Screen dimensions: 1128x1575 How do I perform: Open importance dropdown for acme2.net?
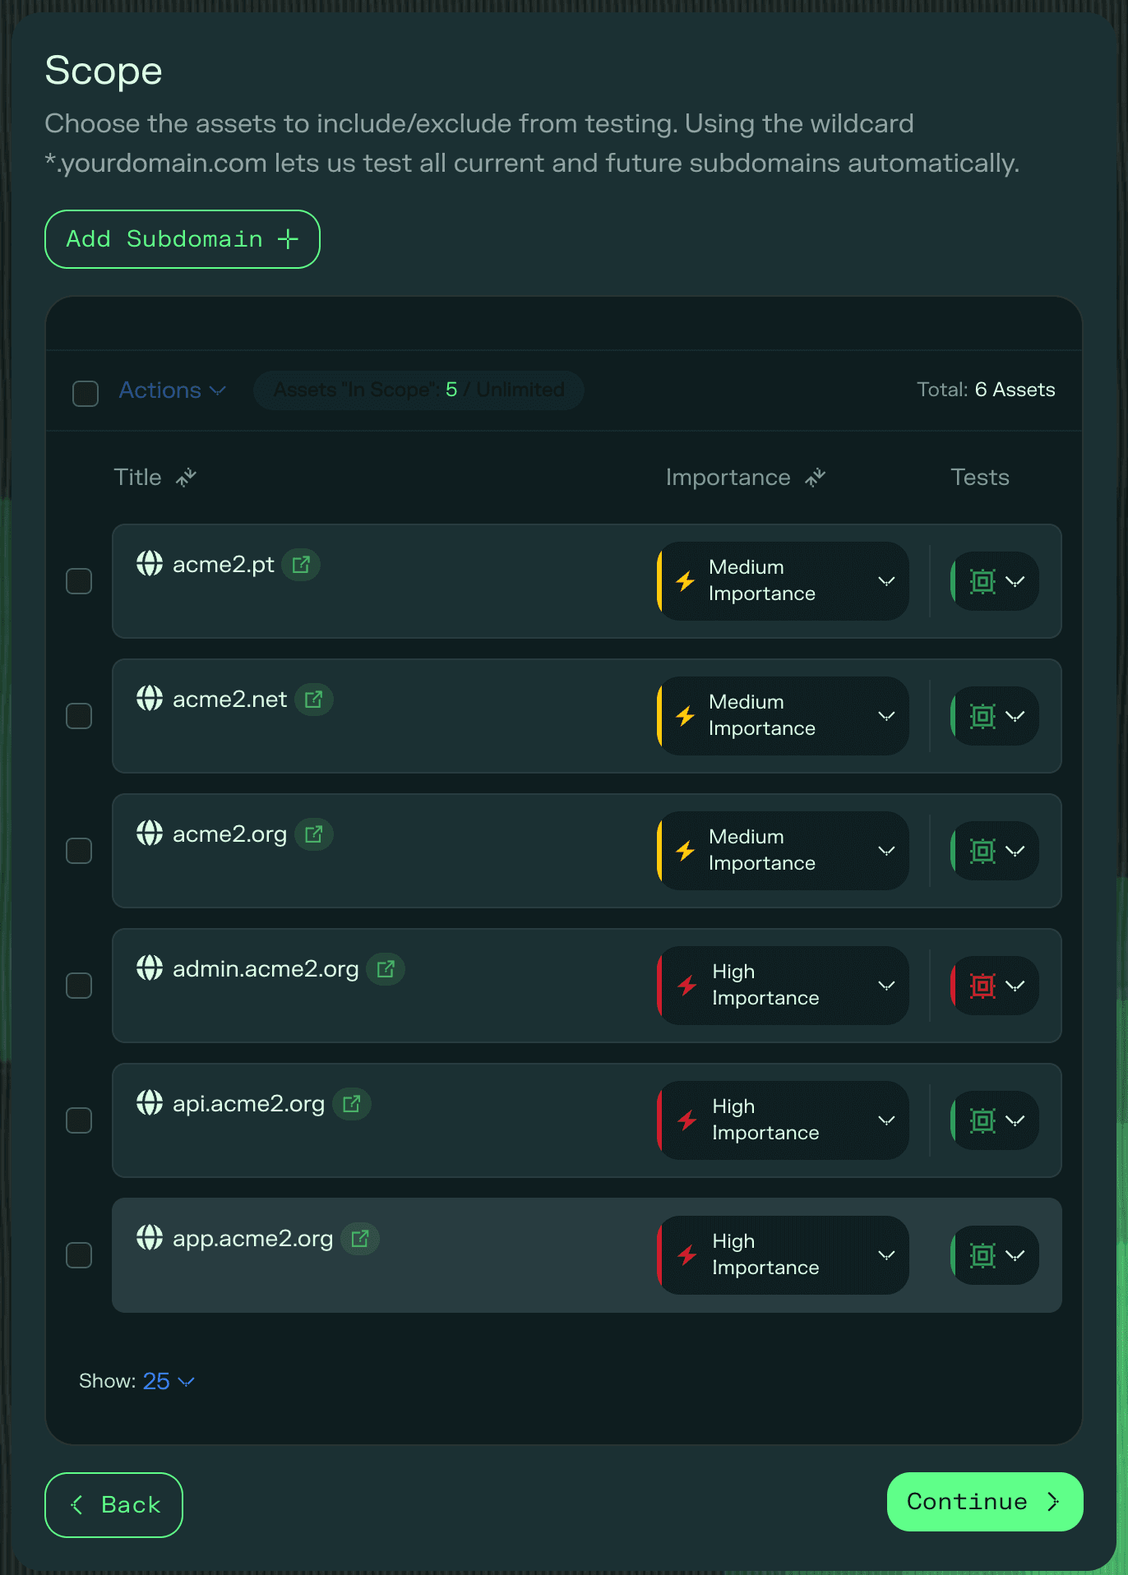click(x=783, y=716)
